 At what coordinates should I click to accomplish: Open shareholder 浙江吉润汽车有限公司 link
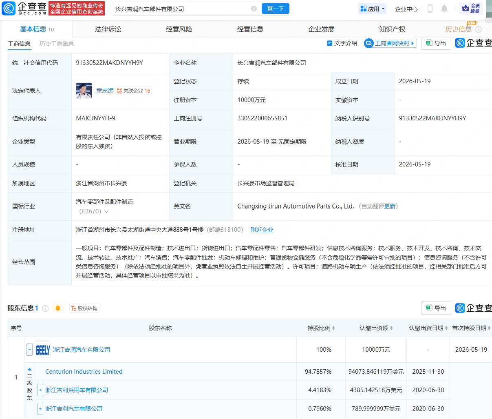[x=82, y=350]
